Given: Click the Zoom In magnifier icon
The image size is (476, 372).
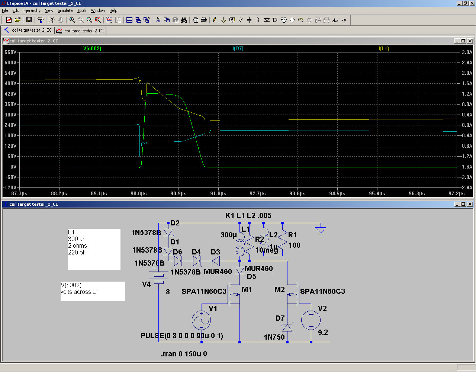Looking at the screenshot, I should coord(72,20).
